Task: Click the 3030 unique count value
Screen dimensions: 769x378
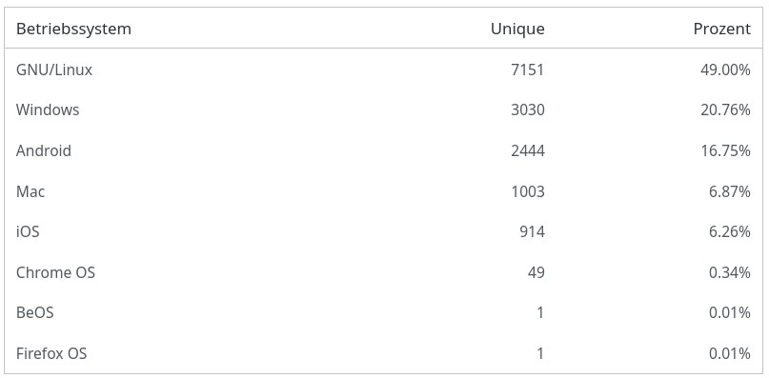Action: pos(528,109)
